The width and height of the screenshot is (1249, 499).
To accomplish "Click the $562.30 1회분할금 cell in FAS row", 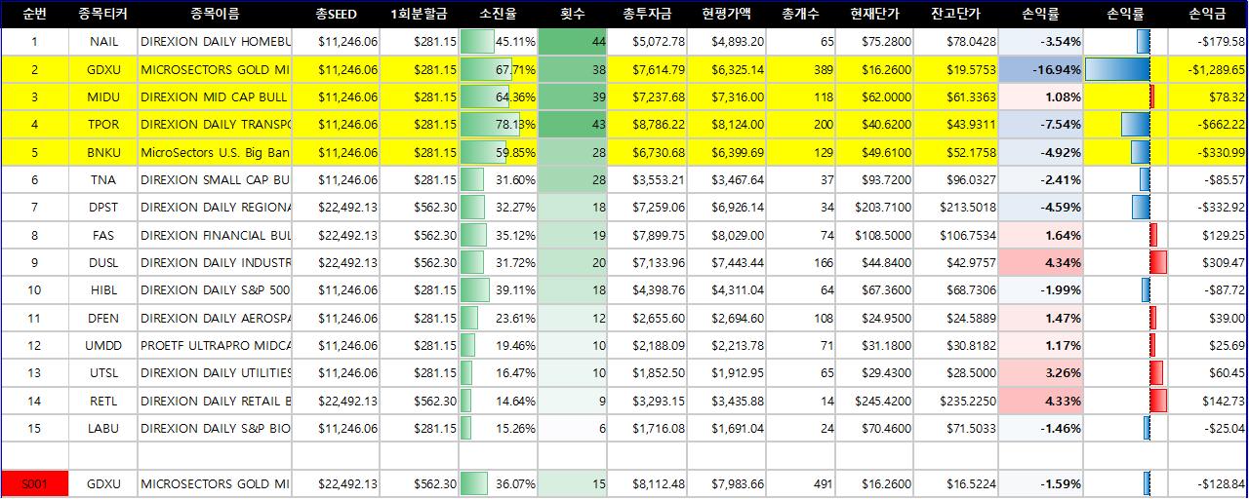I will pyautogui.click(x=420, y=235).
